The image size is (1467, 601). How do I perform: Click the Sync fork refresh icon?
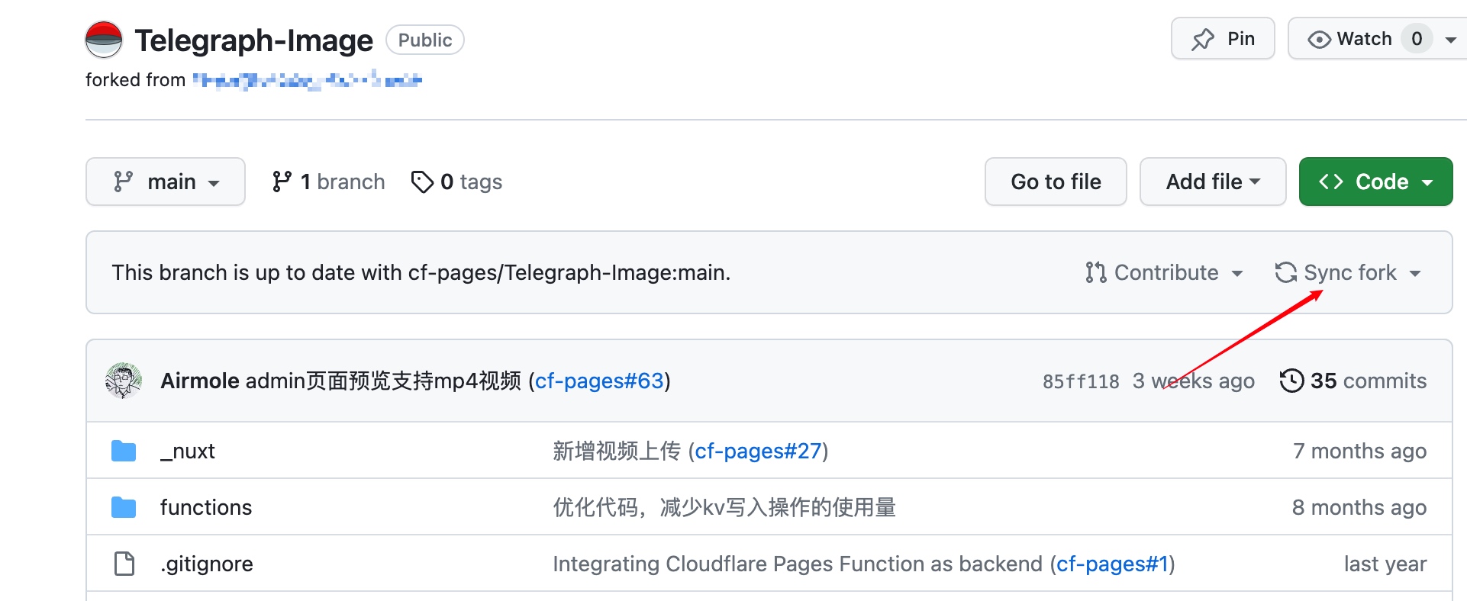1286,272
